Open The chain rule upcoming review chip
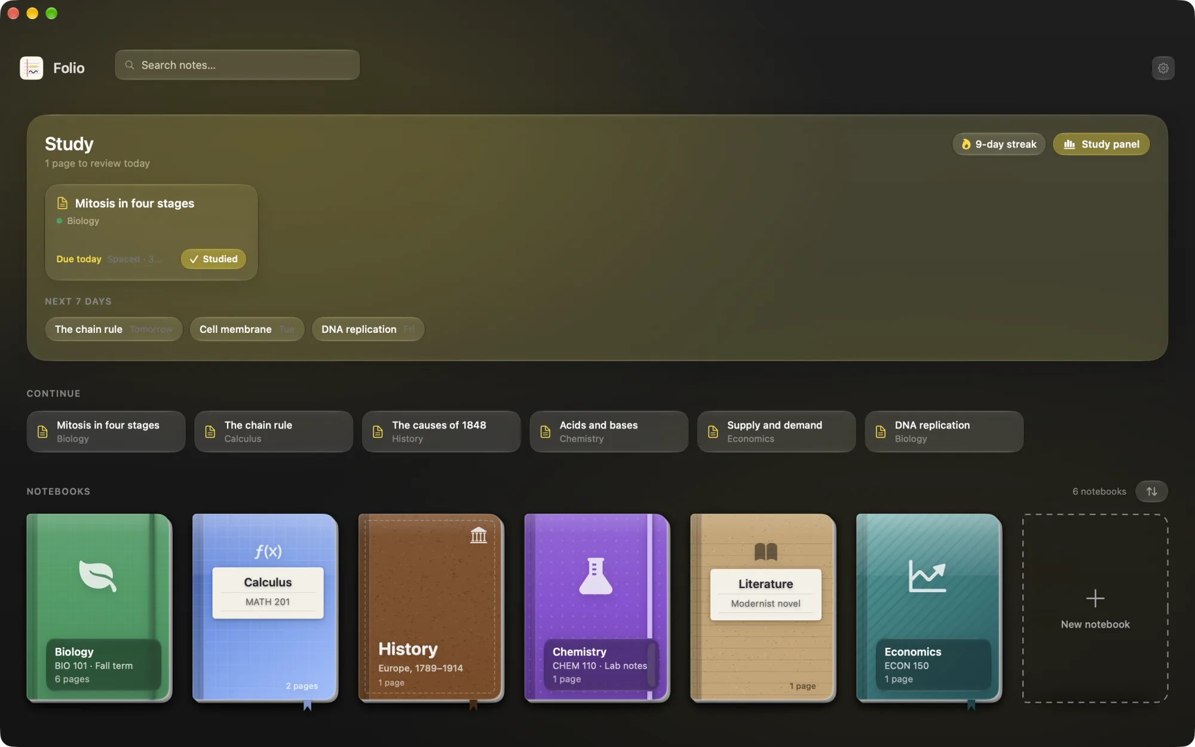The height and width of the screenshot is (747, 1195). pos(114,329)
